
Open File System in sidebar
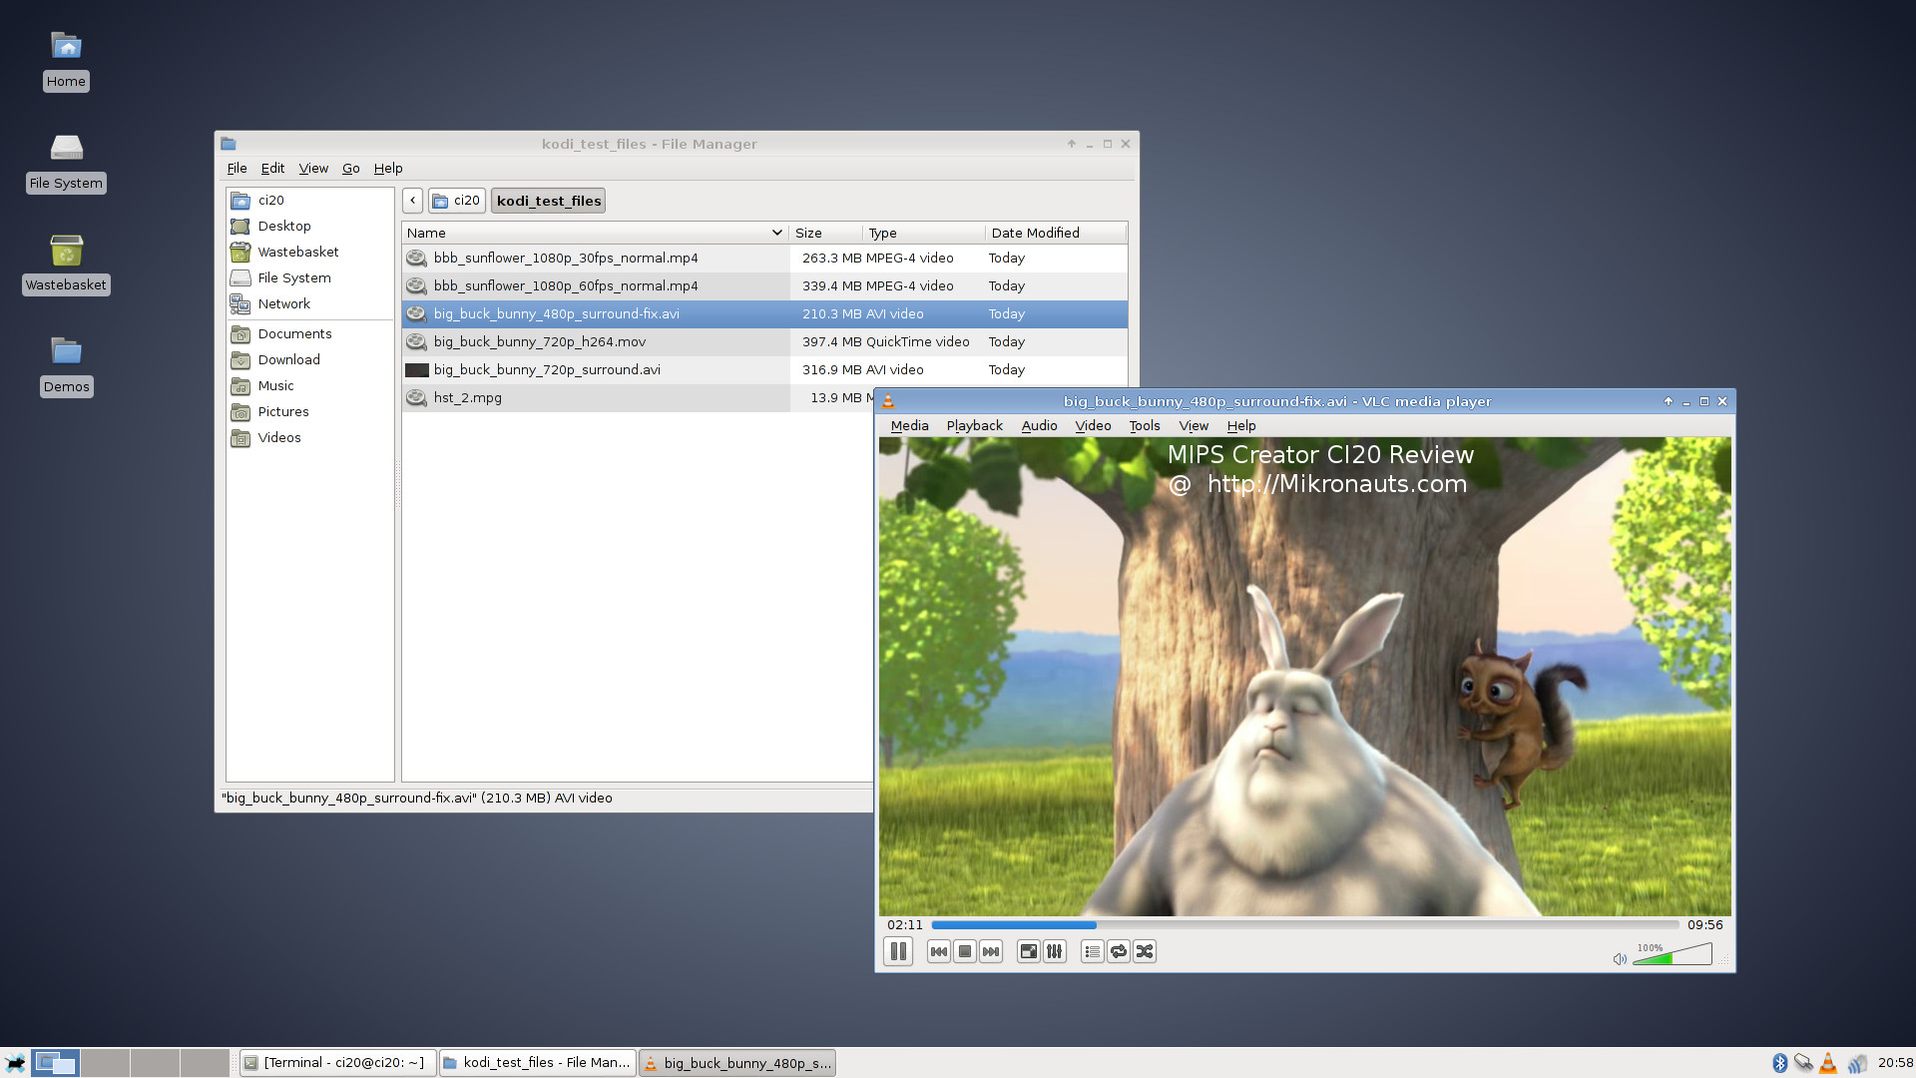point(309,278)
